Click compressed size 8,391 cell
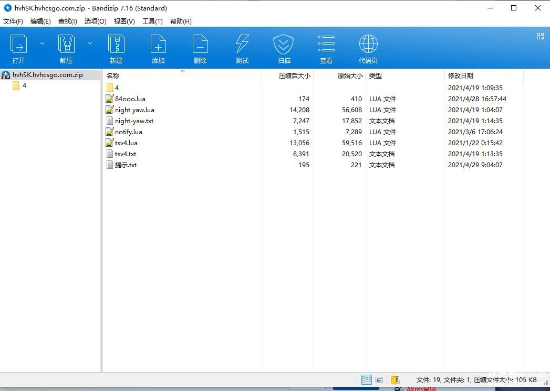 pos(301,154)
